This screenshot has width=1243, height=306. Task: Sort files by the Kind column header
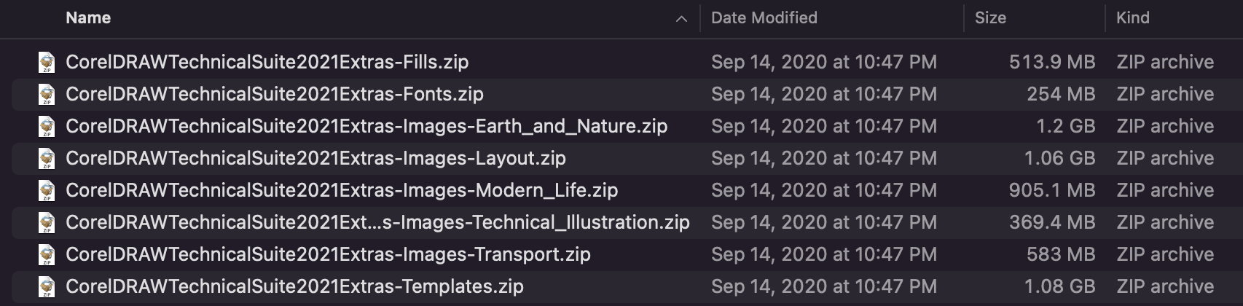click(x=1132, y=18)
